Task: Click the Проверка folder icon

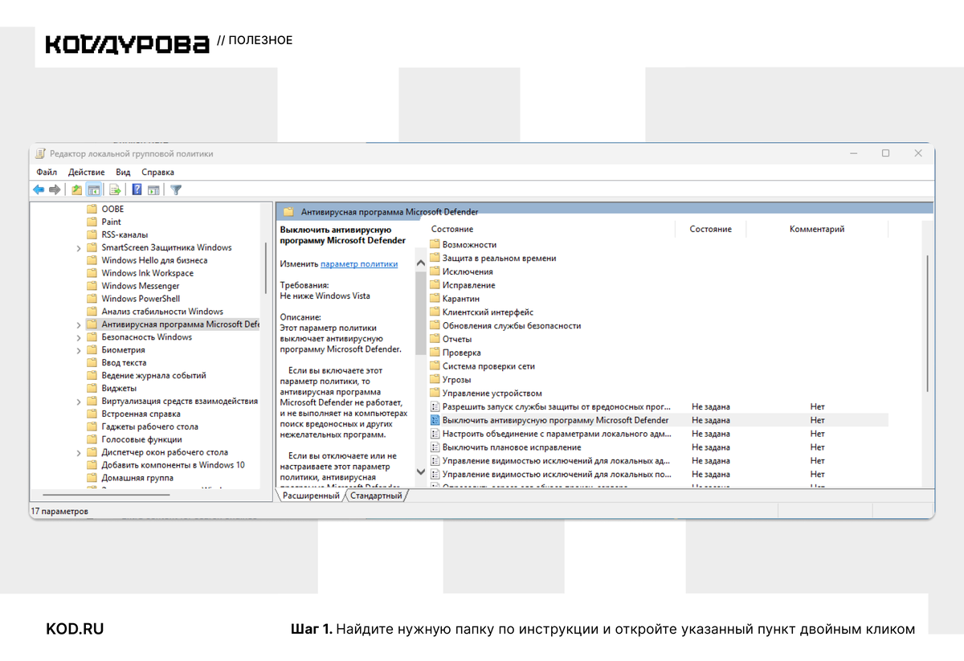Action: (435, 353)
